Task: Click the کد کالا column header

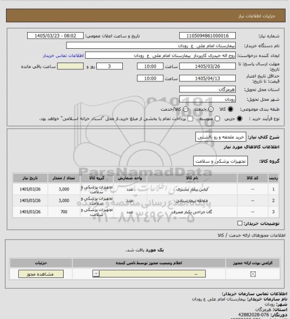Action: [x=252, y=178]
